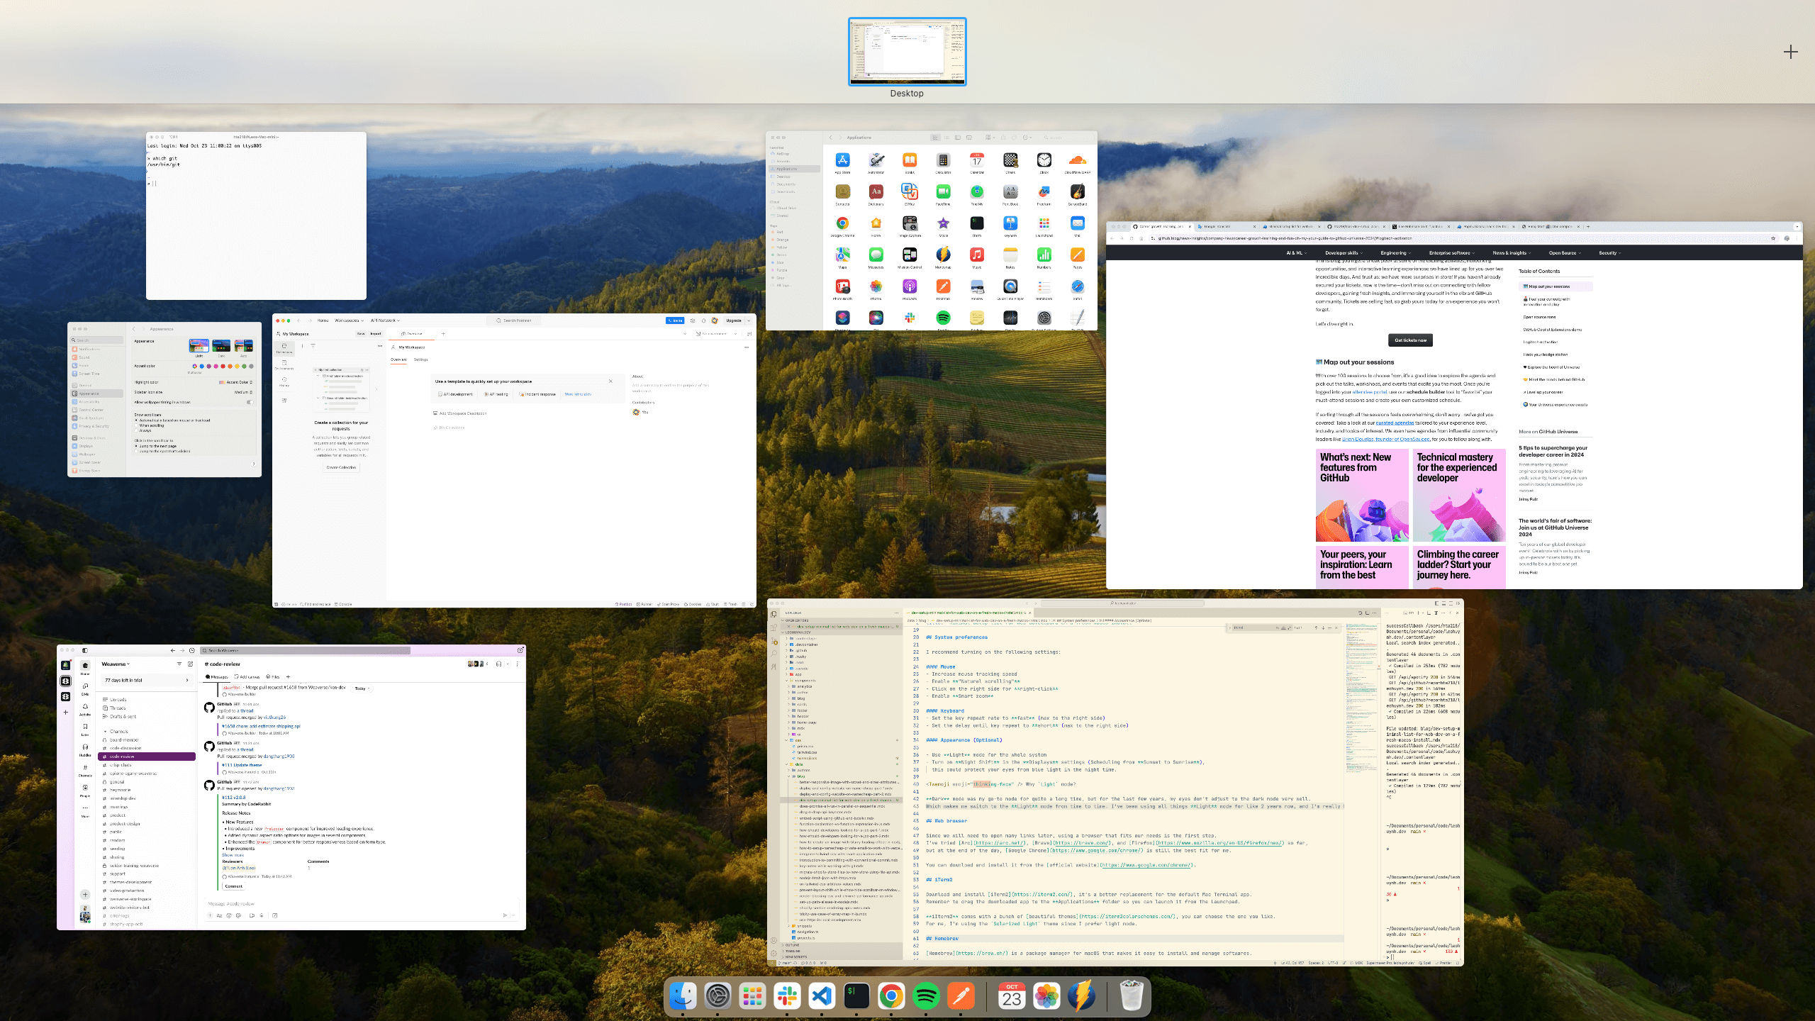The image size is (1815, 1021).
Task: Select 'When scrolling' scroll bars radio
Action: pyautogui.click(x=136, y=425)
